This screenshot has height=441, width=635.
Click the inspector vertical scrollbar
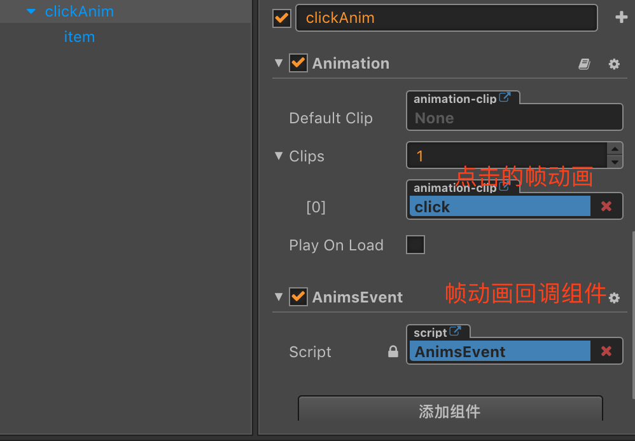pos(633,316)
